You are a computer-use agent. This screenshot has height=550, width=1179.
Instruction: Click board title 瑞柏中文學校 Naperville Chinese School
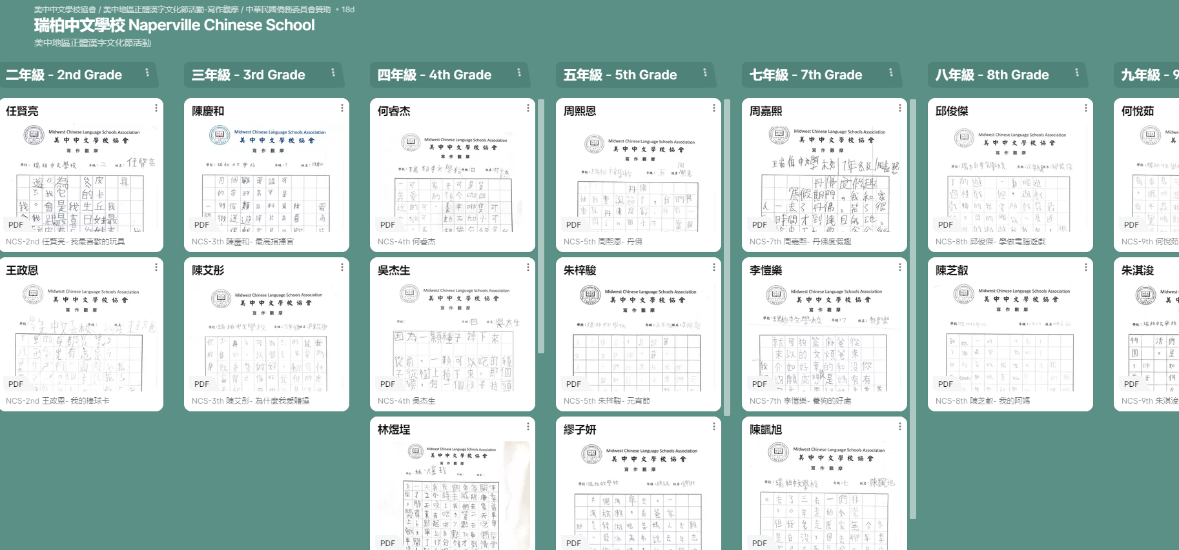click(x=174, y=25)
